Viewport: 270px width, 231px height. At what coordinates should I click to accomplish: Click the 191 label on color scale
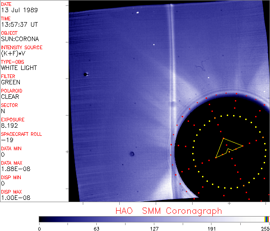[211, 229]
